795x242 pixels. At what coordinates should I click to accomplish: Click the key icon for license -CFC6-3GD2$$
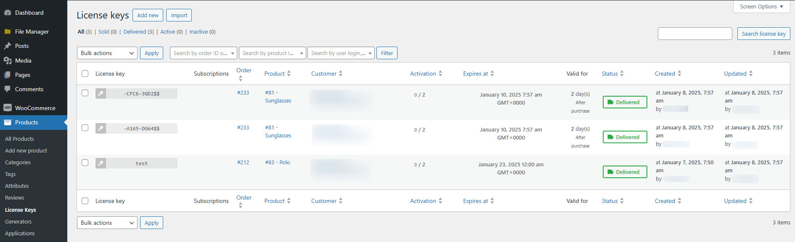101,94
